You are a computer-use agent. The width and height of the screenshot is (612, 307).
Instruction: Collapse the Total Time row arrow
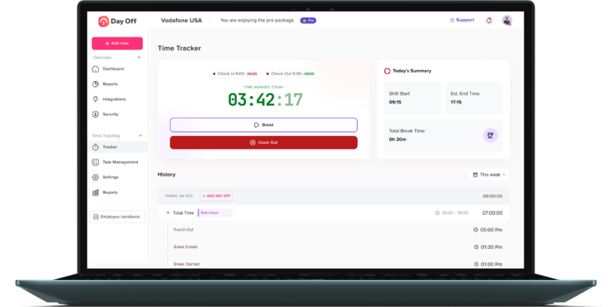coord(168,213)
